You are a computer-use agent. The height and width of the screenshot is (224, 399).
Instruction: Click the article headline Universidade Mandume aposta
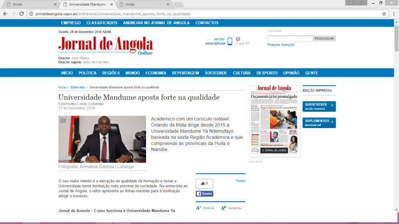(139, 97)
